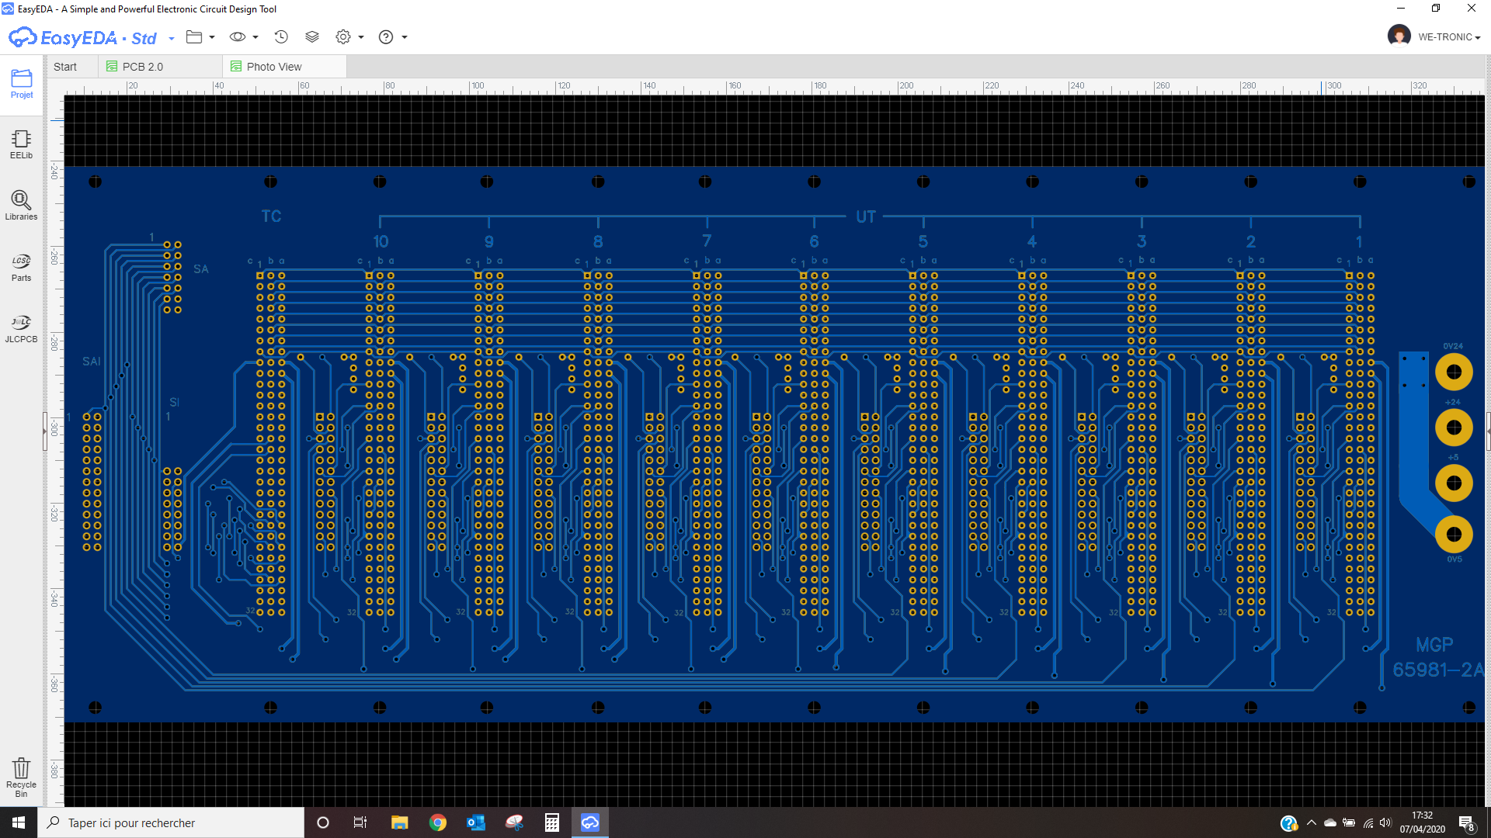Open Calculator from taskbar
Screen dimensions: 1491x838
coord(552,822)
